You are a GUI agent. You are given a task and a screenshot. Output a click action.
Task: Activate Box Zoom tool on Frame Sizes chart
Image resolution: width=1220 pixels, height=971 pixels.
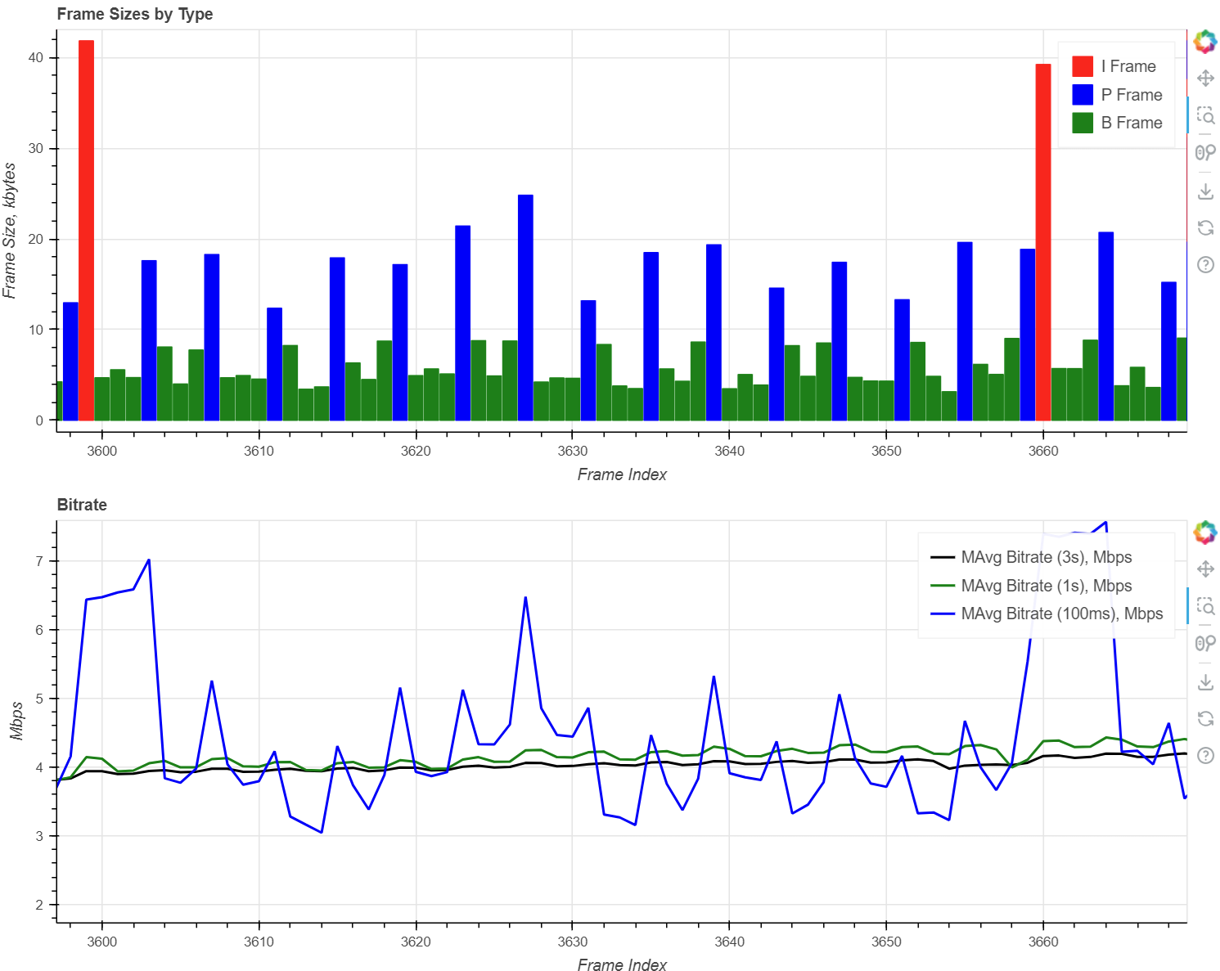(1205, 115)
